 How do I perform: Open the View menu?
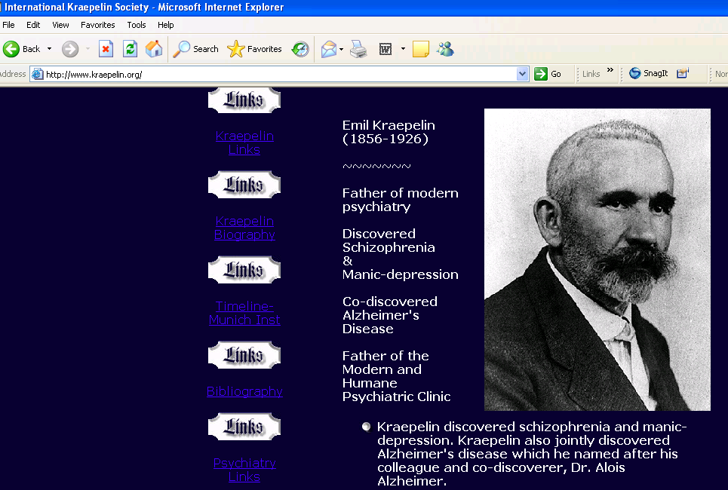(x=60, y=25)
